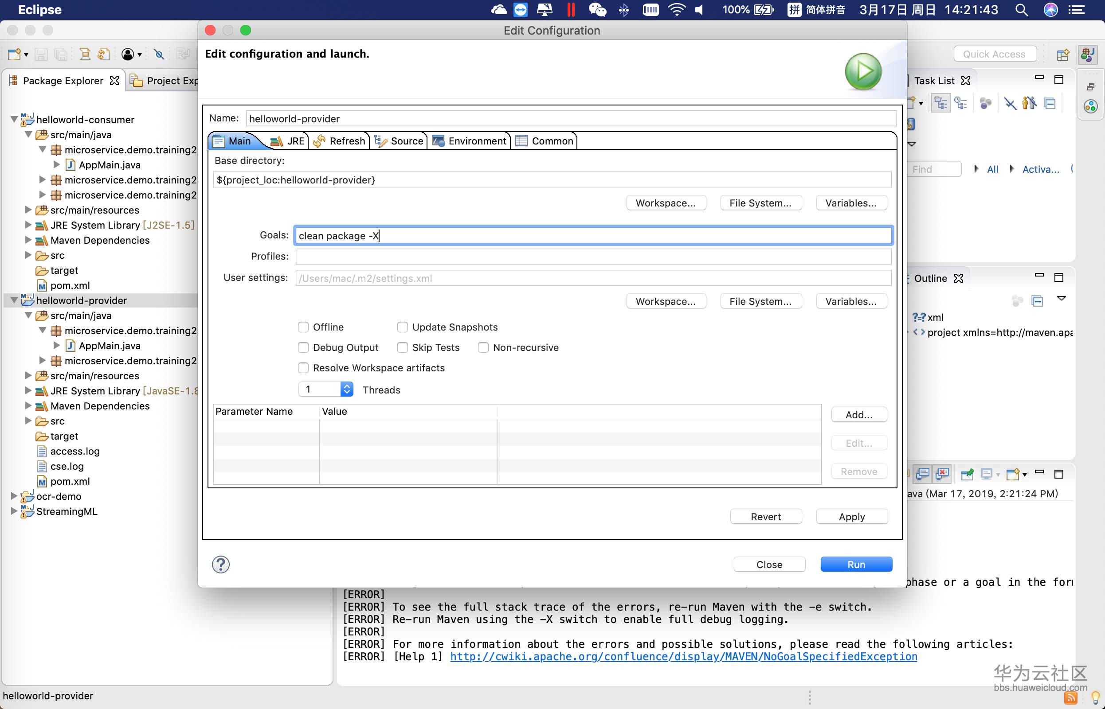Click Collapse All icon in Outline panel
This screenshot has width=1105, height=709.
[x=1037, y=301]
